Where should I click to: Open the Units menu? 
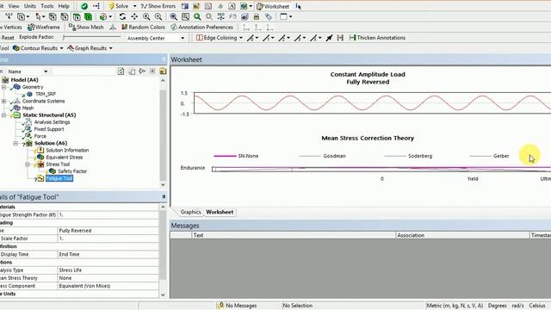tap(30, 6)
